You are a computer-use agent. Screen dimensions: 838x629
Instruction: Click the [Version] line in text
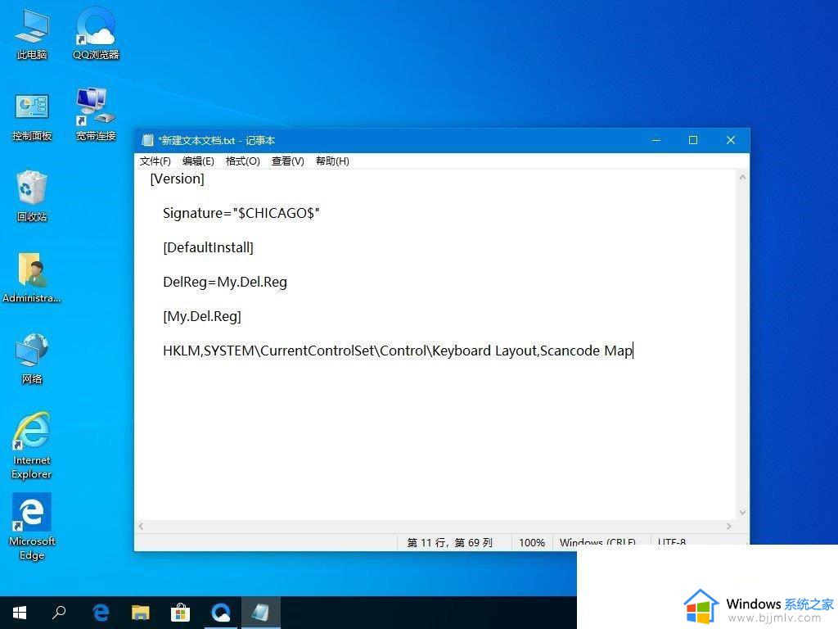click(178, 179)
